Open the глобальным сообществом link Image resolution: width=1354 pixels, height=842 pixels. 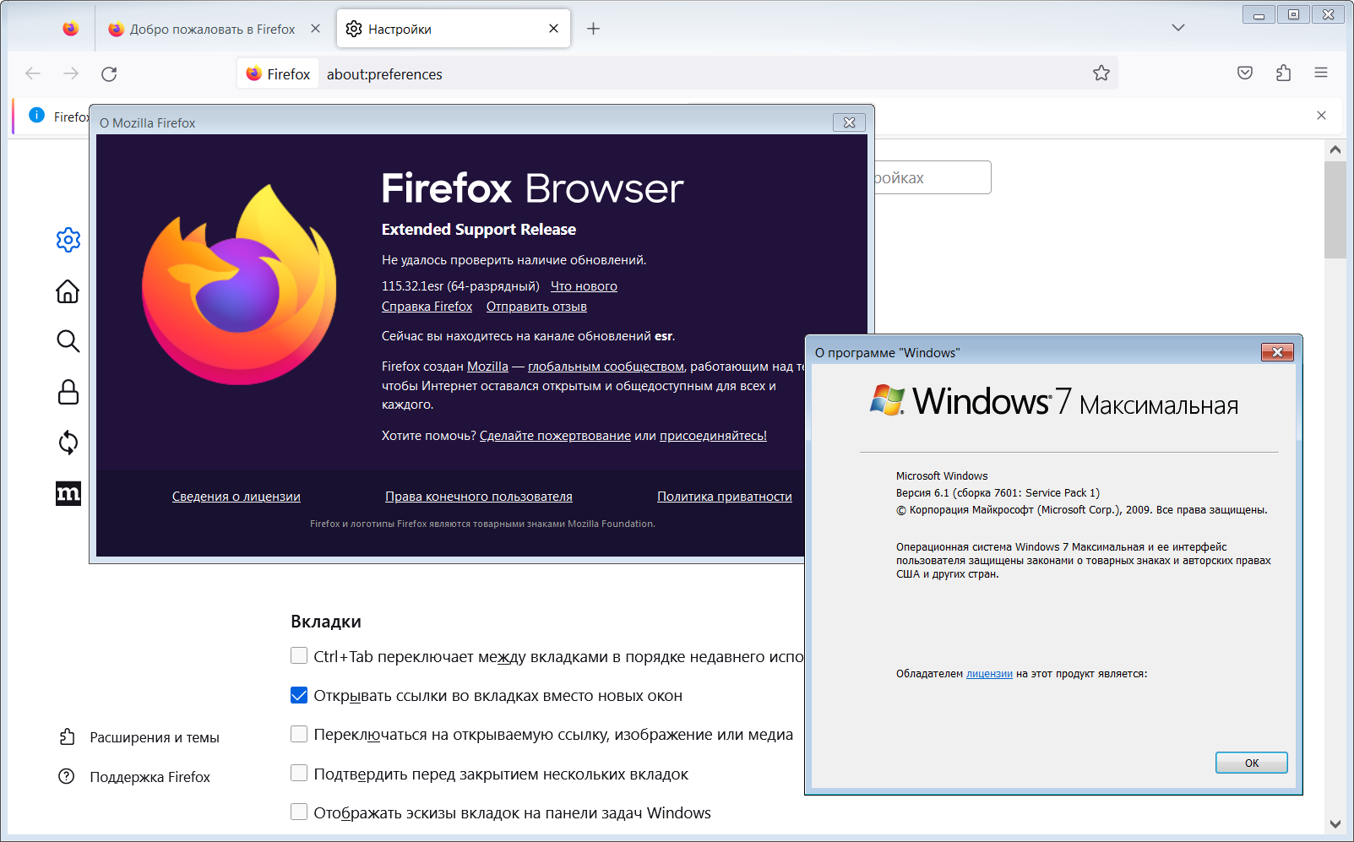pyautogui.click(x=606, y=367)
